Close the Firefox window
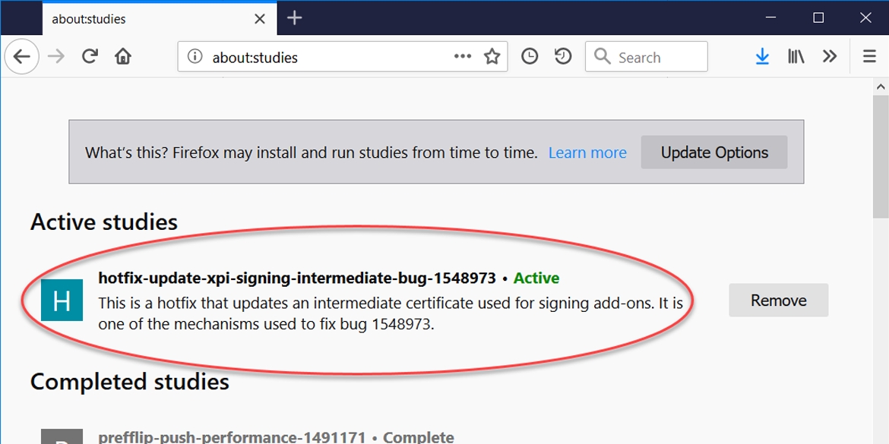This screenshot has width=889, height=444. [x=865, y=18]
